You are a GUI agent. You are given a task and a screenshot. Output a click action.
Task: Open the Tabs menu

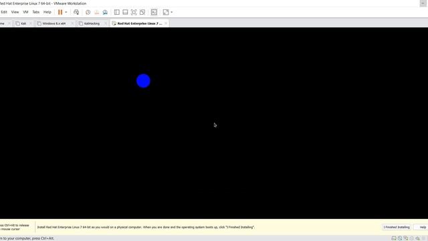tap(35, 12)
